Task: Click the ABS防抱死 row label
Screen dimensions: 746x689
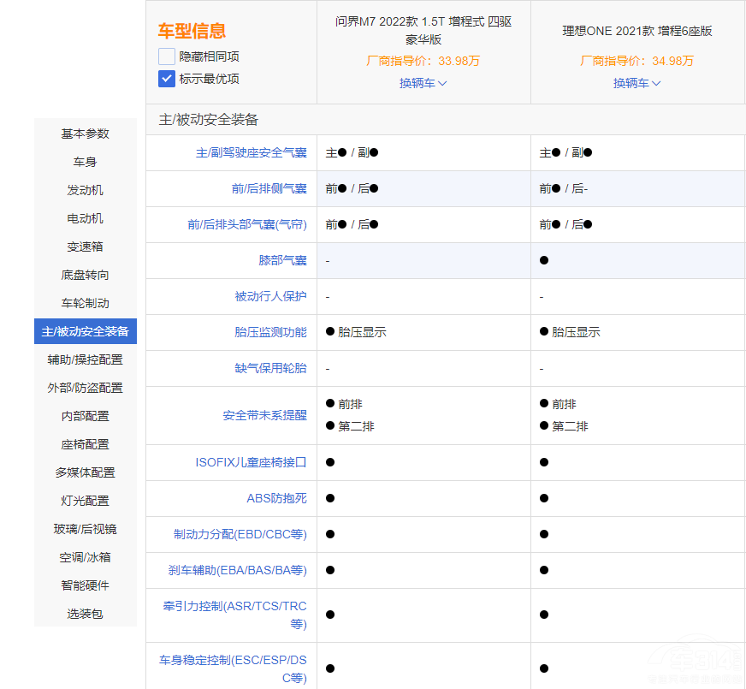Action: pyautogui.click(x=276, y=498)
